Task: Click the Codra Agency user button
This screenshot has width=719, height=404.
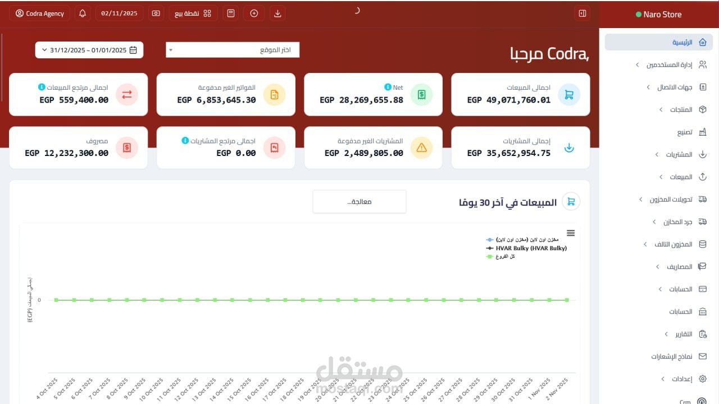Action: click(x=40, y=13)
